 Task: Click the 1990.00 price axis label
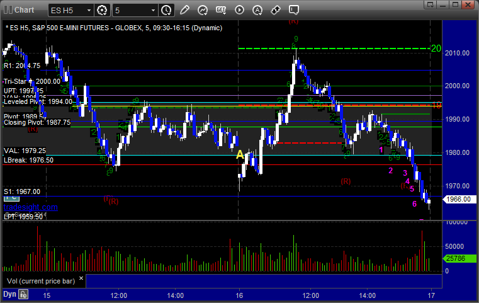tap(458, 119)
